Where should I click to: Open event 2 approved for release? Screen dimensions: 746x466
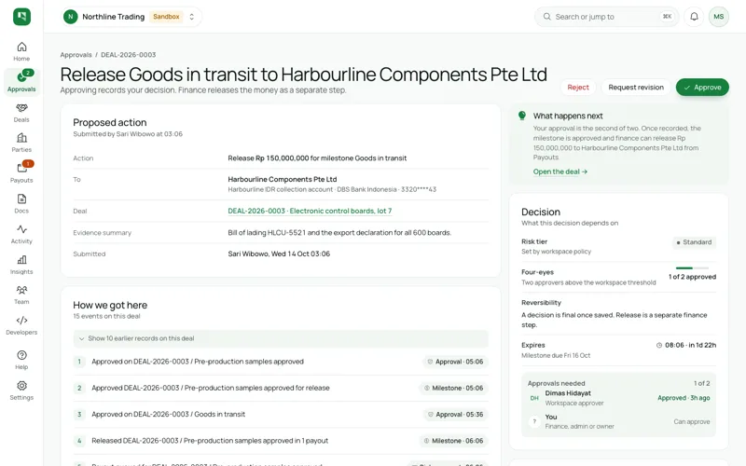pos(281,388)
